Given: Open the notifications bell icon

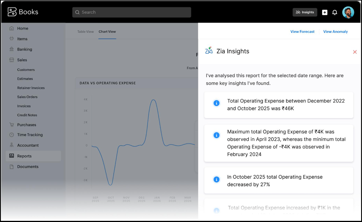Looking at the screenshot, I should pyautogui.click(x=335, y=12).
